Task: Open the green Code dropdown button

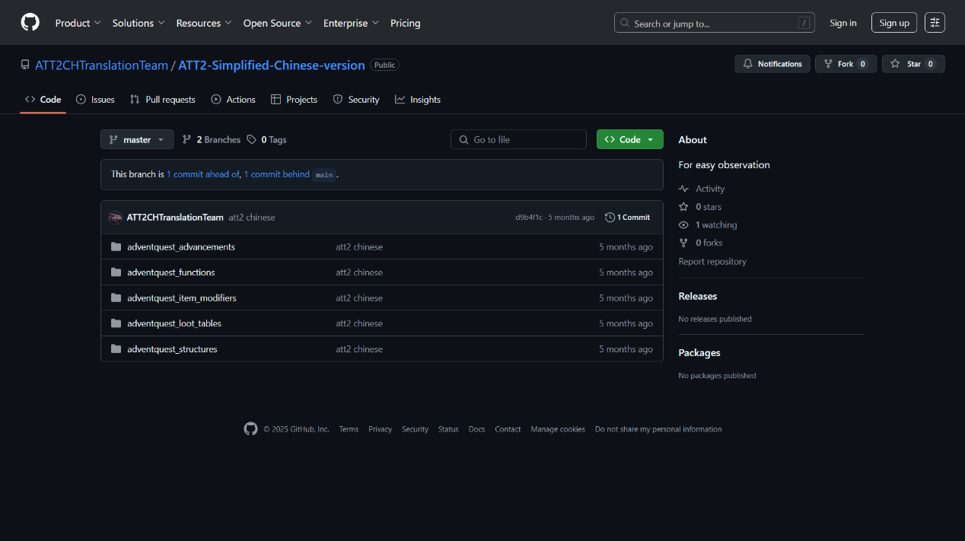Action: 629,139
